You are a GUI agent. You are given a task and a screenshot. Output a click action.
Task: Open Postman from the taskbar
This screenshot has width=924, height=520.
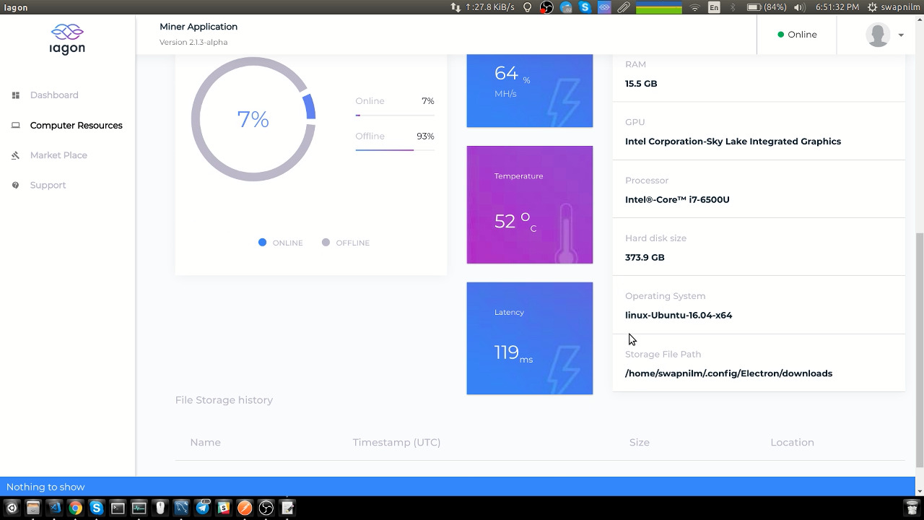pyautogui.click(x=245, y=508)
